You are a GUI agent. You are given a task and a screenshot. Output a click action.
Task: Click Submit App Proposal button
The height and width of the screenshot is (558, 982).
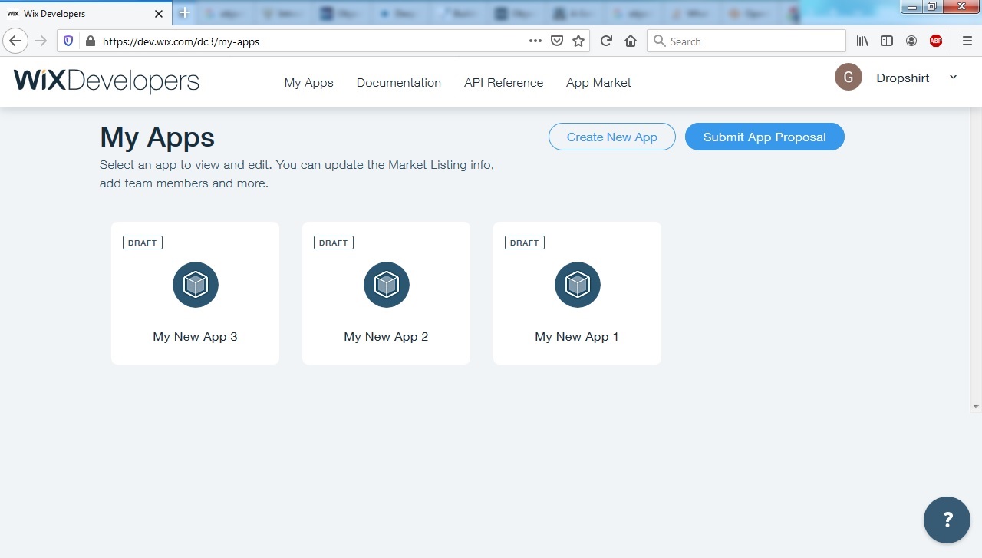click(x=765, y=137)
